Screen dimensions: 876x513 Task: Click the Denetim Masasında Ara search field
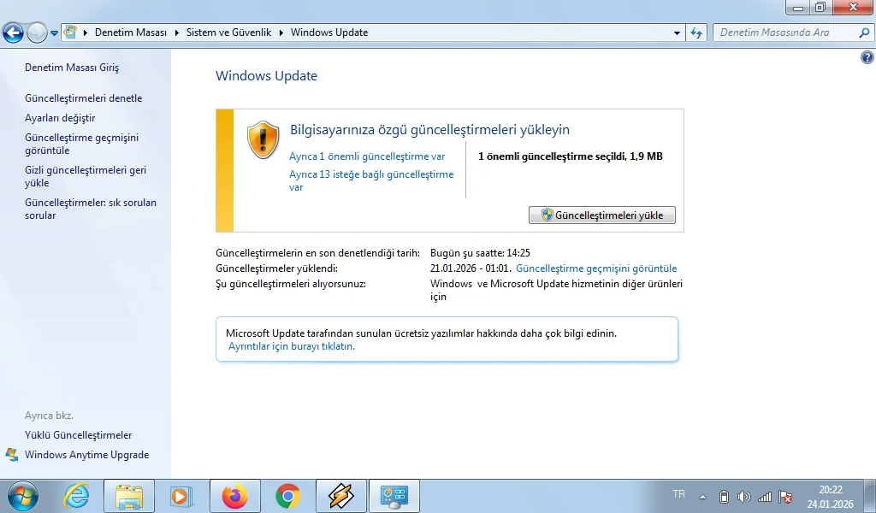pos(785,32)
